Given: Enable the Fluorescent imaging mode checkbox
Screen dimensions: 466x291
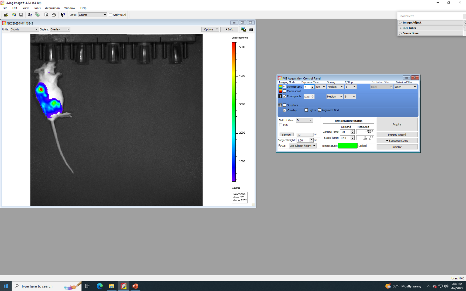Looking at the screenshot, I should pos(285,91).
